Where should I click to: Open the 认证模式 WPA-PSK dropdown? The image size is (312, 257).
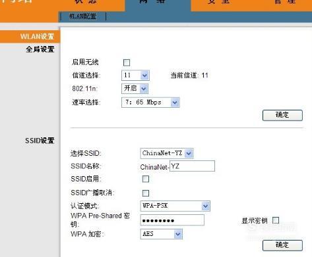pyautogui.click(x=175, y=206)
